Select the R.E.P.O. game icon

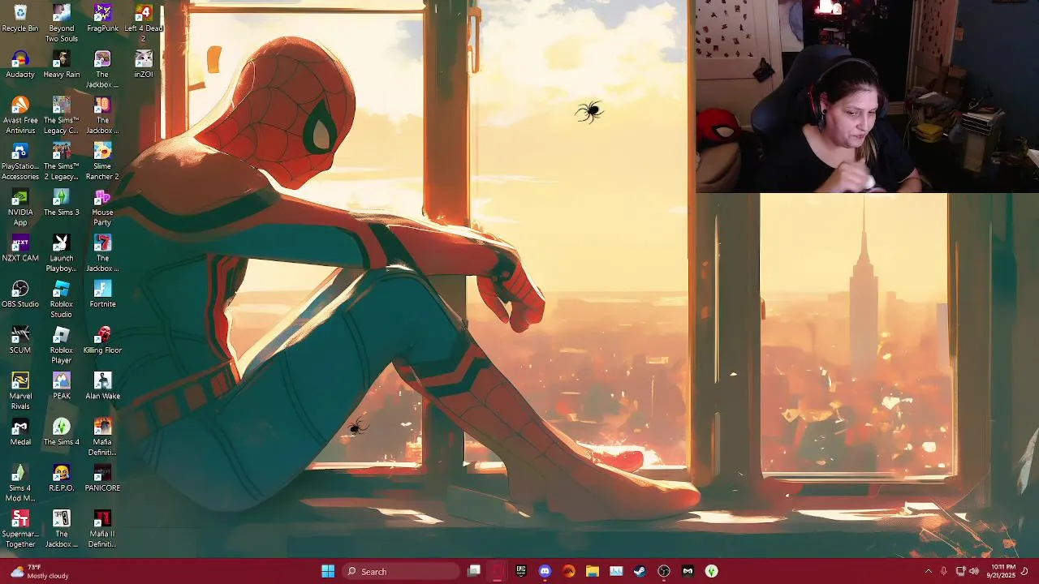coord(62,478)
